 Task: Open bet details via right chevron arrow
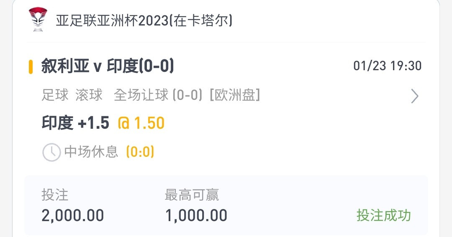point(414,96)
